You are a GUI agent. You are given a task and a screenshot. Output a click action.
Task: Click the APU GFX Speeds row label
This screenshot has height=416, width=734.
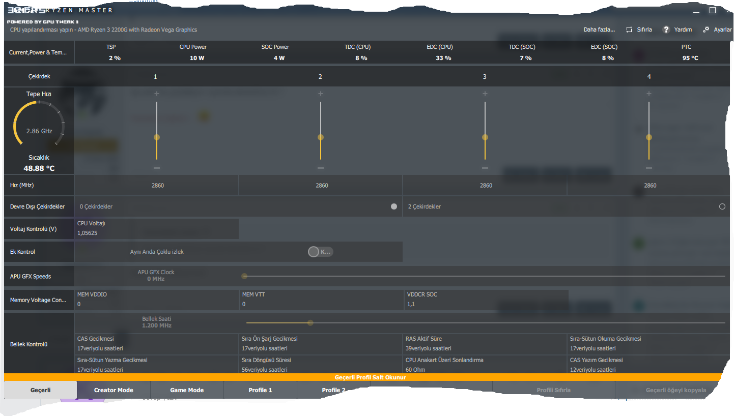coord(31,276)
